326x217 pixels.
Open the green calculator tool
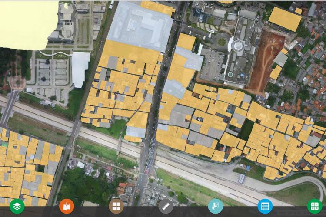pos(315,206)
